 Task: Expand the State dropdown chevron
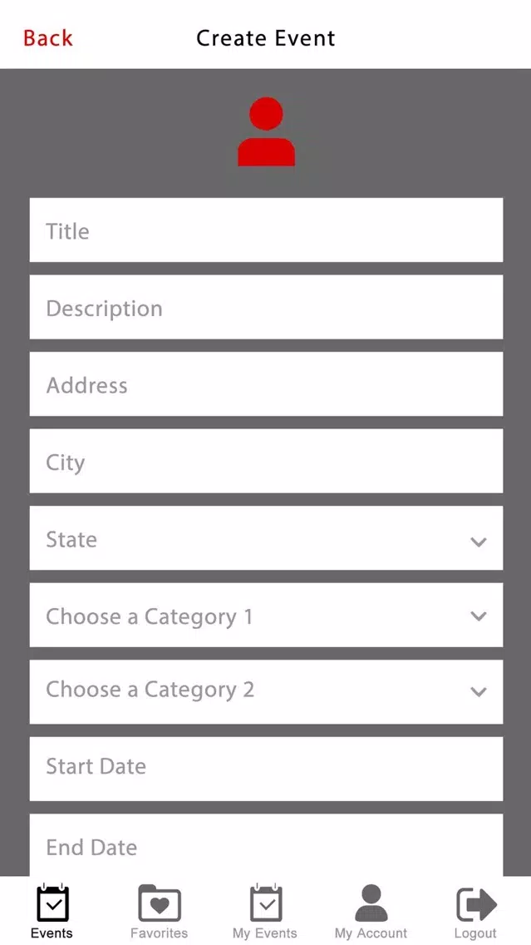click(479, 542)
